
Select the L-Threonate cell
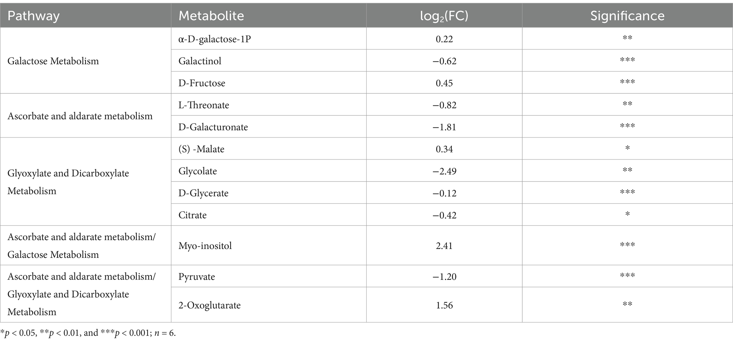pyautogui.click(x=269, y=105)
